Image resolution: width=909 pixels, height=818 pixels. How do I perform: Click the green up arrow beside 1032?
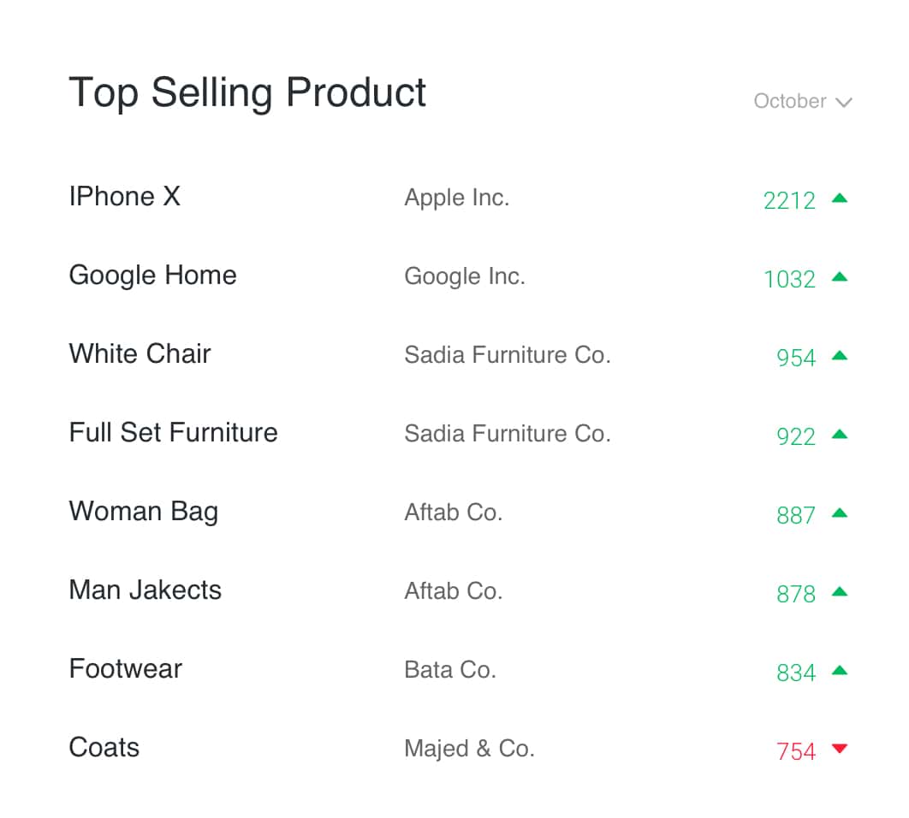tap(840, 277)
